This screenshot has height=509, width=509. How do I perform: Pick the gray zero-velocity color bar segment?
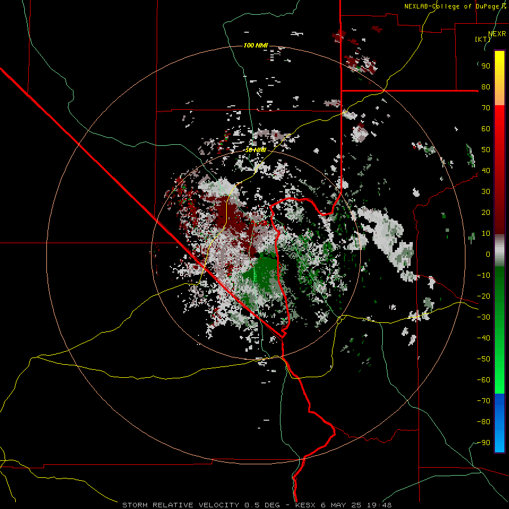(499, 251)
